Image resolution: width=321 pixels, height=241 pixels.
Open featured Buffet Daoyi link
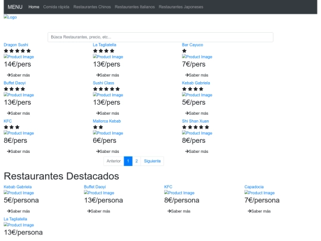click(95, 187)
